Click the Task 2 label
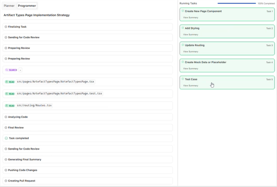The width and height of the screenshot is (277, 187). [269, 28]
